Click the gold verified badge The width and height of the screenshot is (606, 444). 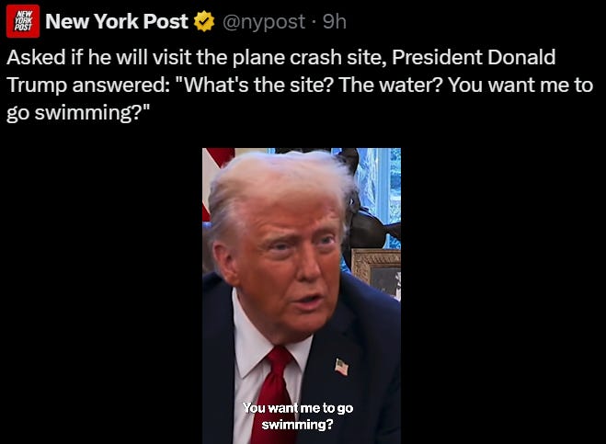tap(204, 22)
